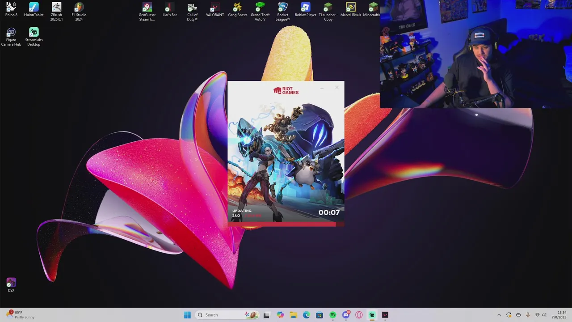
Task: Open Copilot from the taskbar
Action: [280, 315]
